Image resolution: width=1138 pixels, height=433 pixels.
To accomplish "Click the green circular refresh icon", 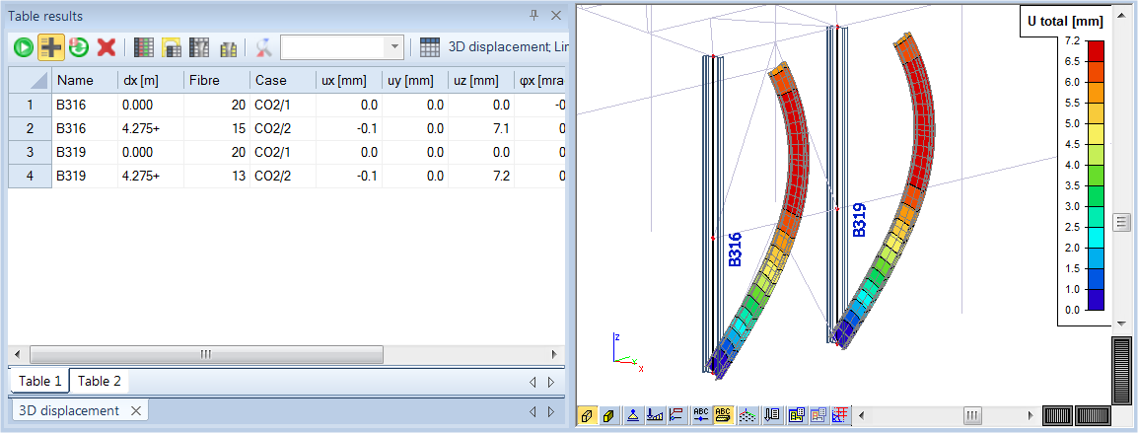I will coord(78,46).
